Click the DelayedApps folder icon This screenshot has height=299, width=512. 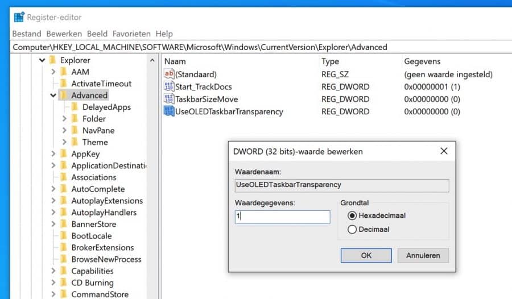(x=75, y=107)
